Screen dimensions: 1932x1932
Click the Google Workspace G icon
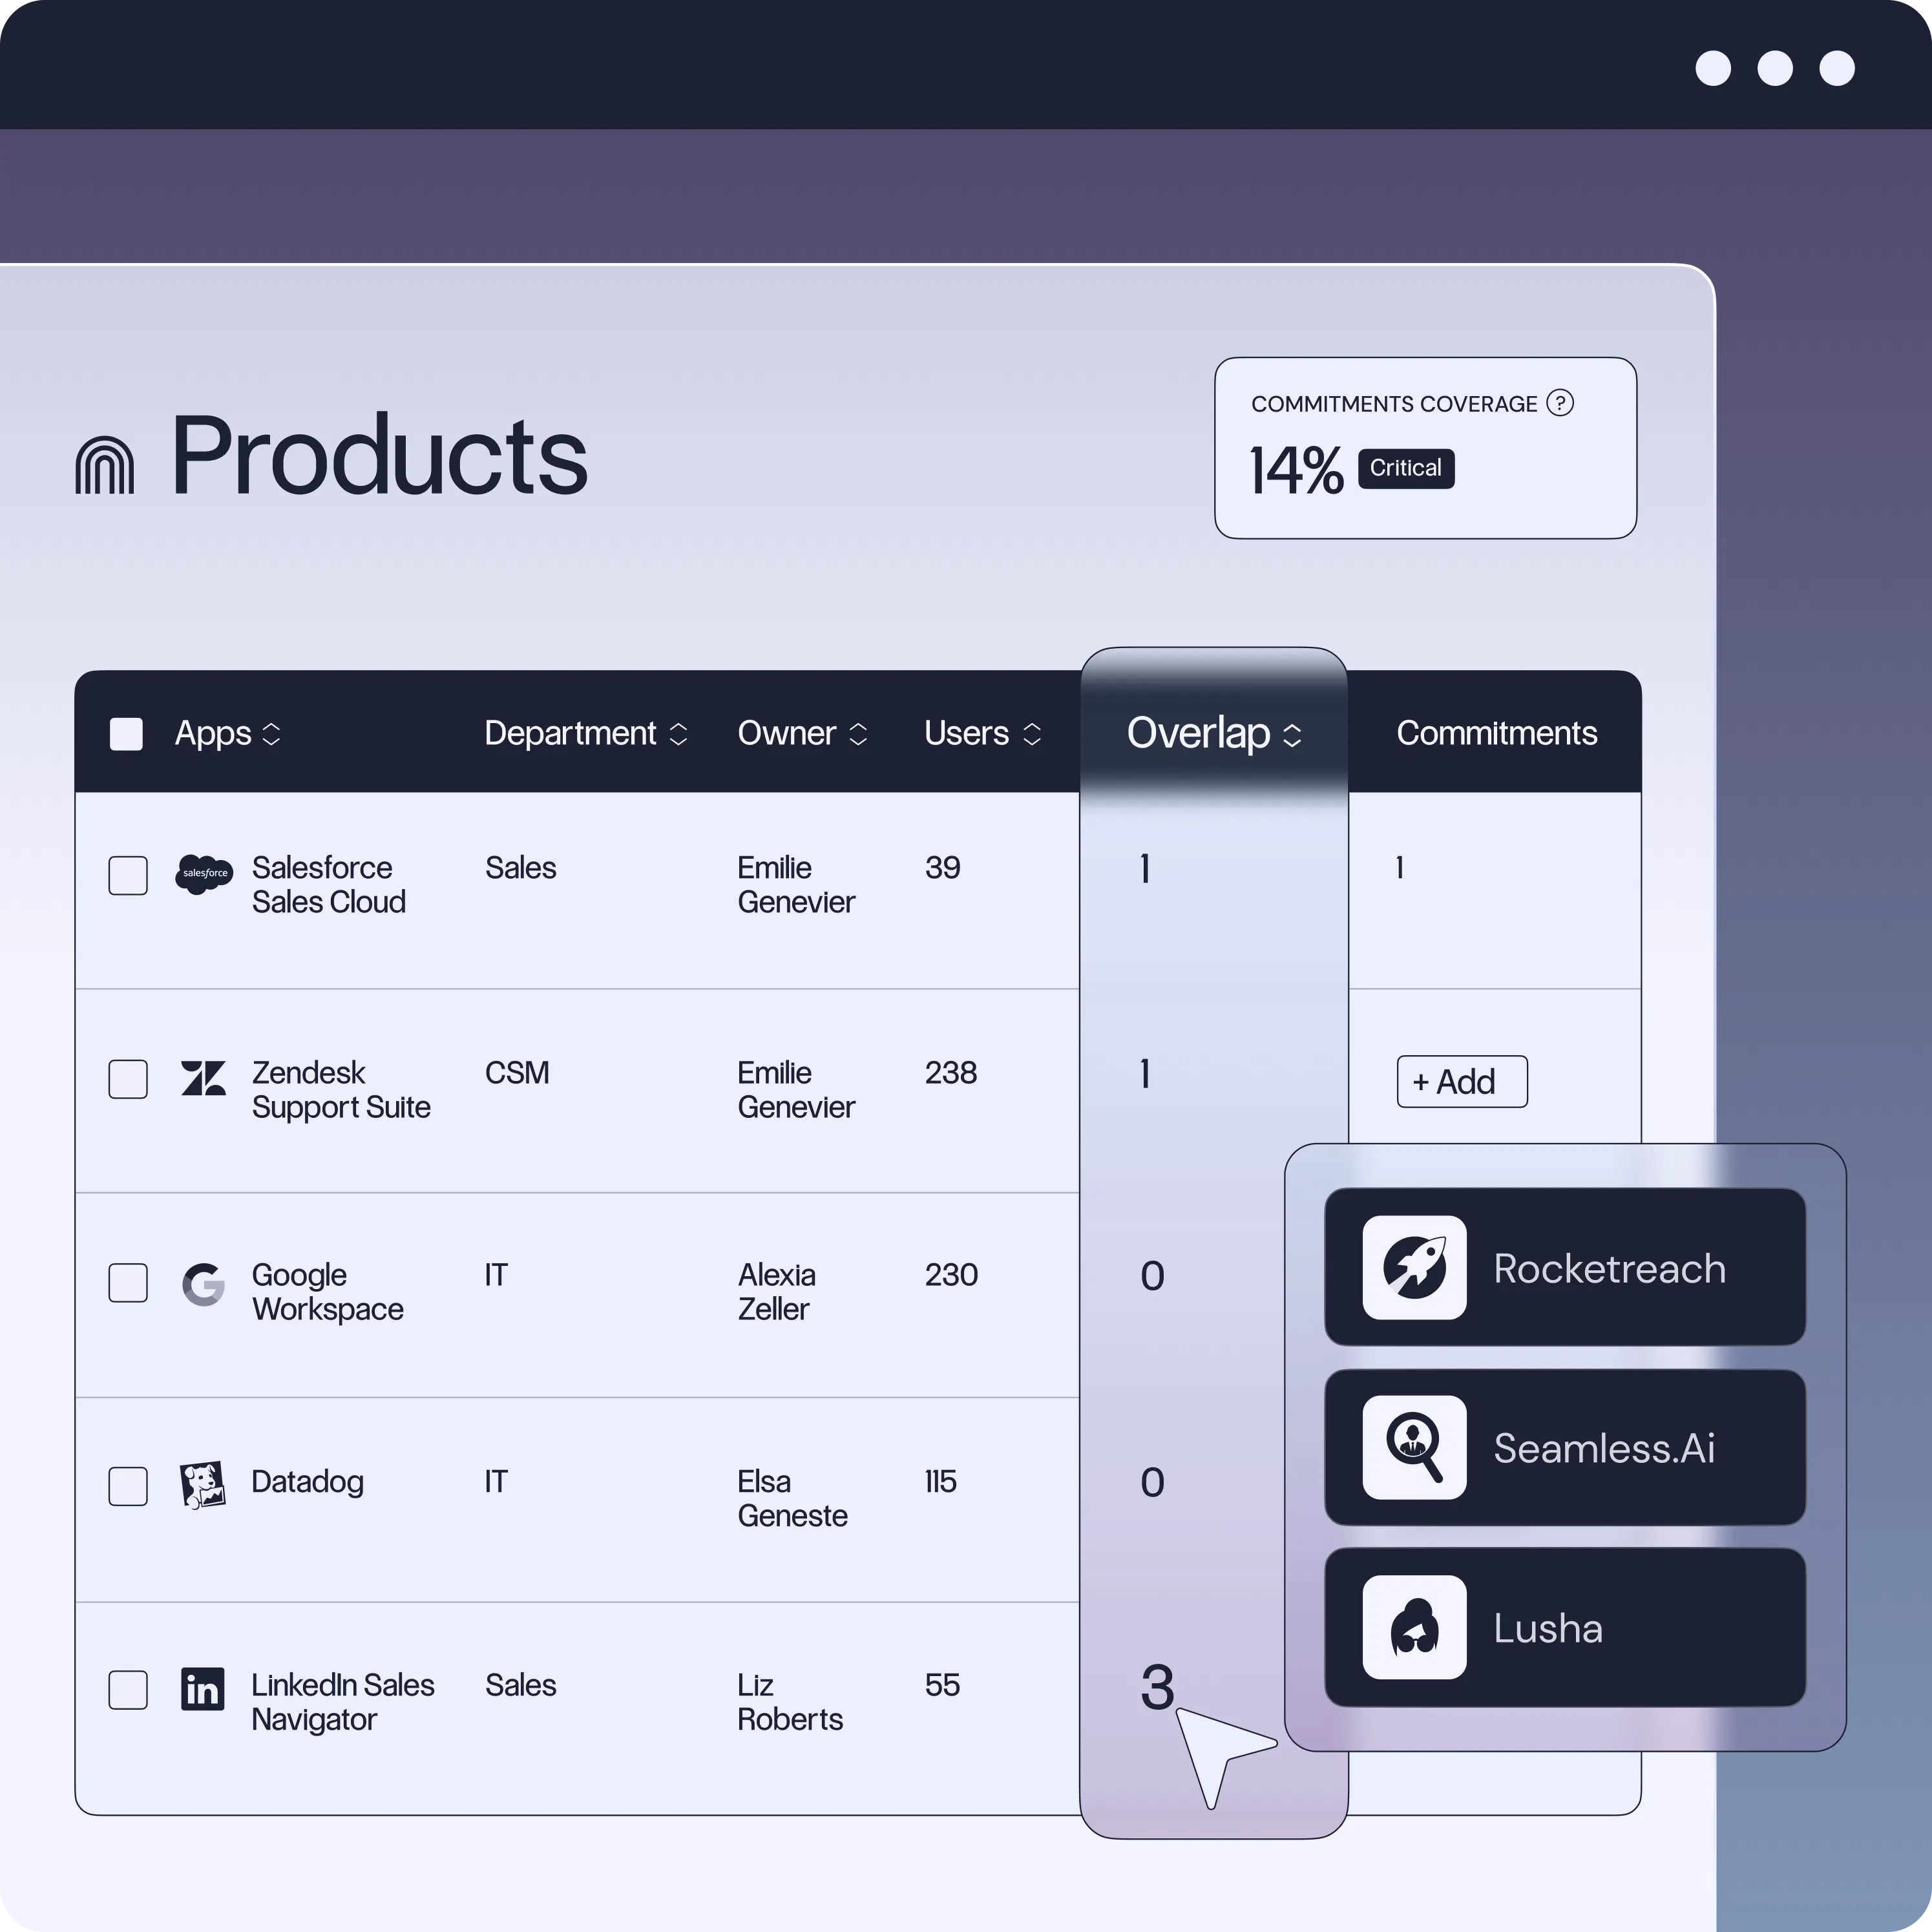[203, 1284]
